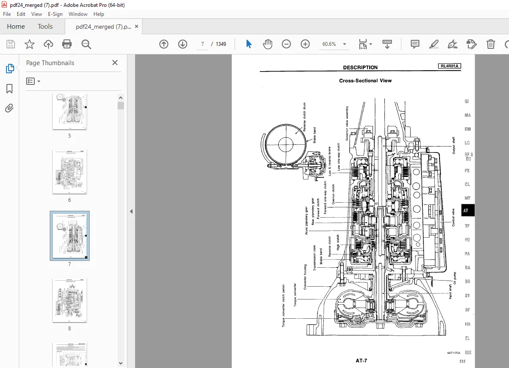The width and height of the screenshot is (509, 368).
Task: Select page 7 thumbnail
Action: pyautogui.click(x=69, y=236)
